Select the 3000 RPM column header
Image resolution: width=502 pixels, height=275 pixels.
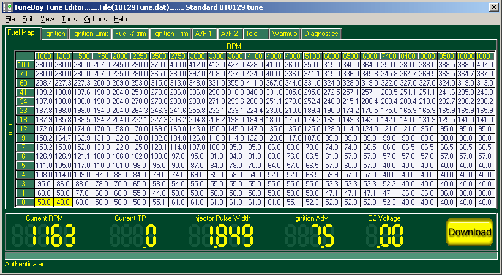click(197, 56)
